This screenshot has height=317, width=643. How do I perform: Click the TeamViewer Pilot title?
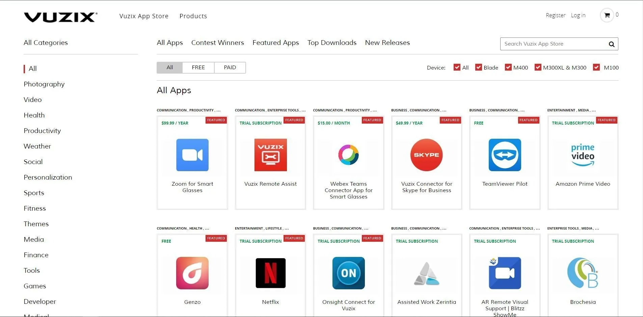(x=505, y=184)
